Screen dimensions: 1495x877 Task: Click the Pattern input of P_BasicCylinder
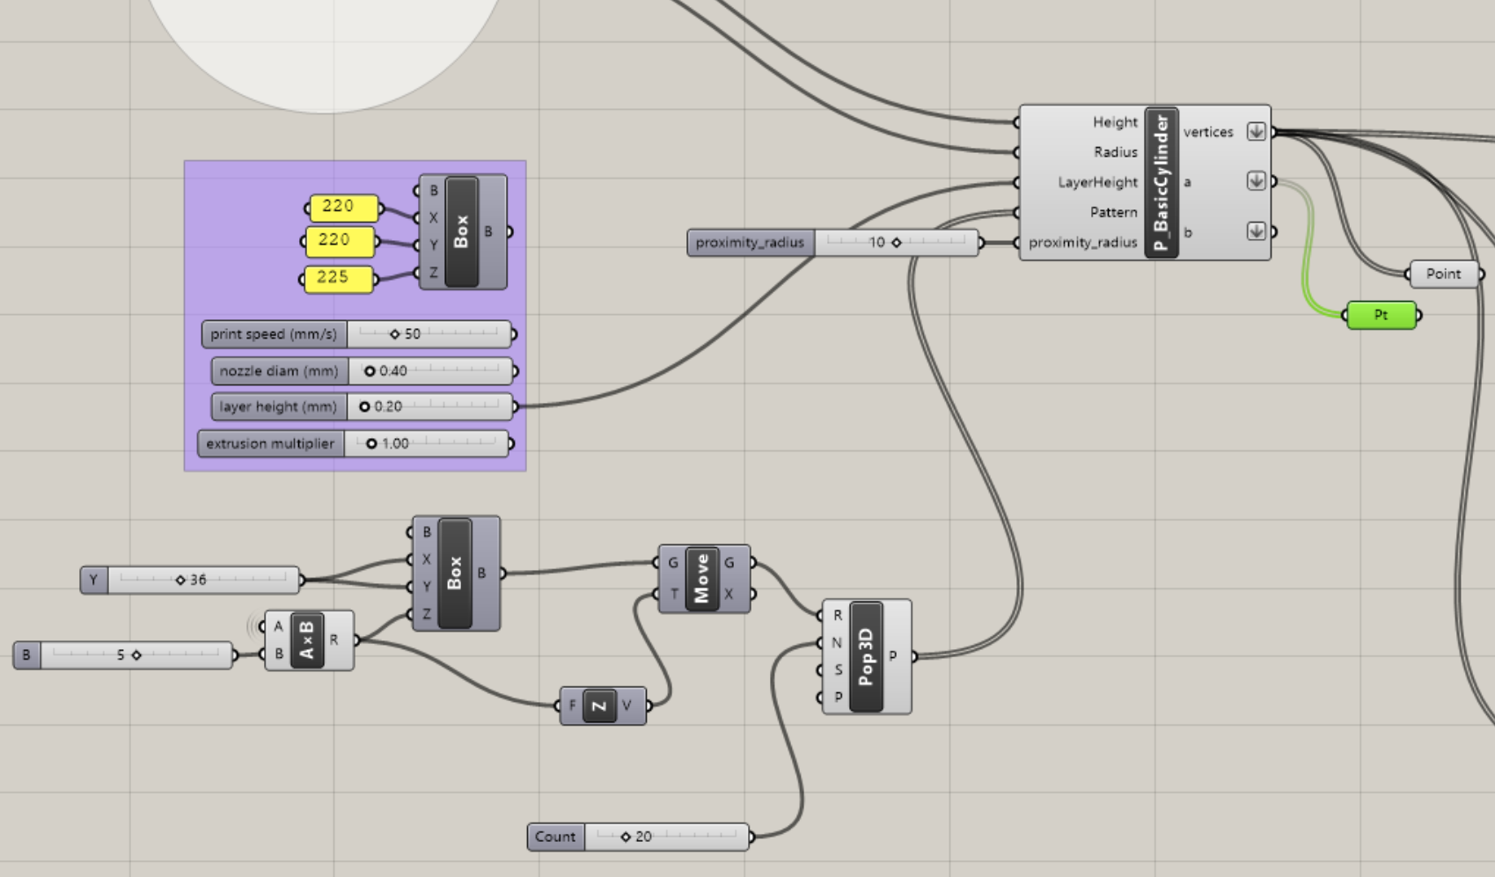pyautogui.click(x=1113, y=212)
